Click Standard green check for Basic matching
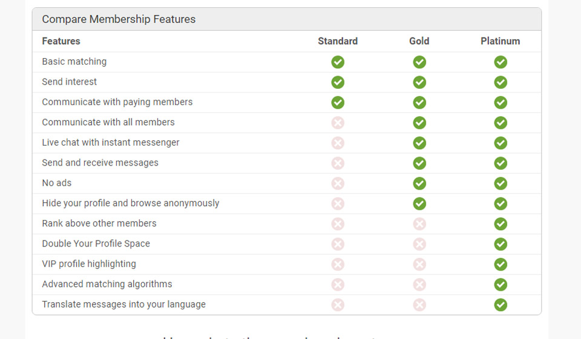Viewport: 581px width, 339px height. tap(338, 62)
